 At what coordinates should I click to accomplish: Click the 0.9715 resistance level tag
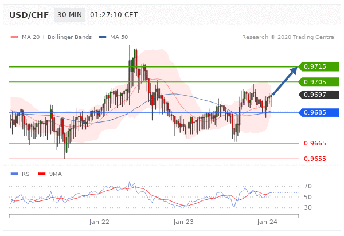coord(319,66)
